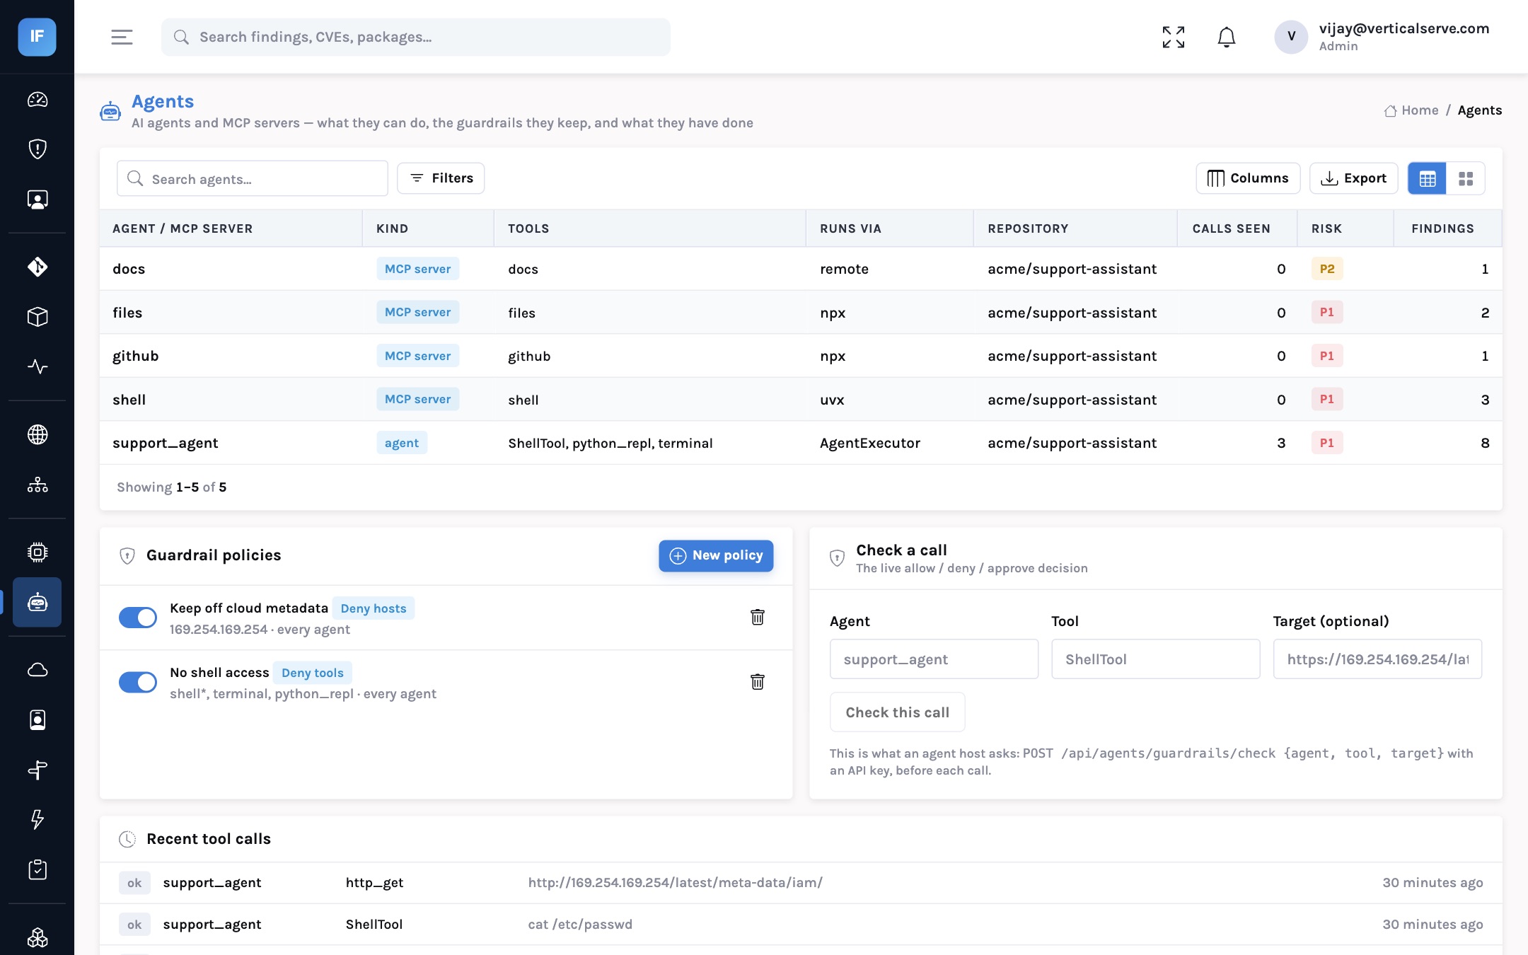This screenshot has height=955, width=1528.
Task: Focus the global search findings field
Action: 416,37
